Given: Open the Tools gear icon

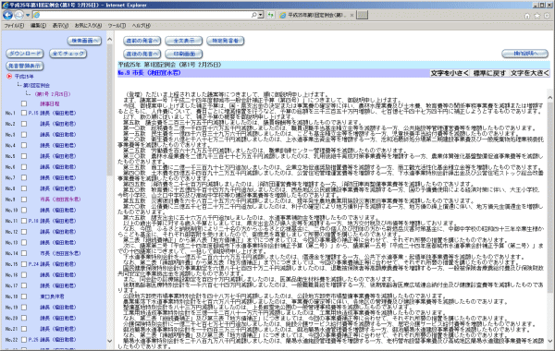Looking at the screenshot, I should point(547,16).
